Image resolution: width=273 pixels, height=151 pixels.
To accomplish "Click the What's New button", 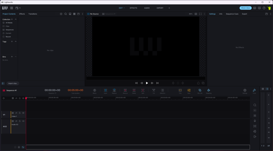I will coord(246,8).
